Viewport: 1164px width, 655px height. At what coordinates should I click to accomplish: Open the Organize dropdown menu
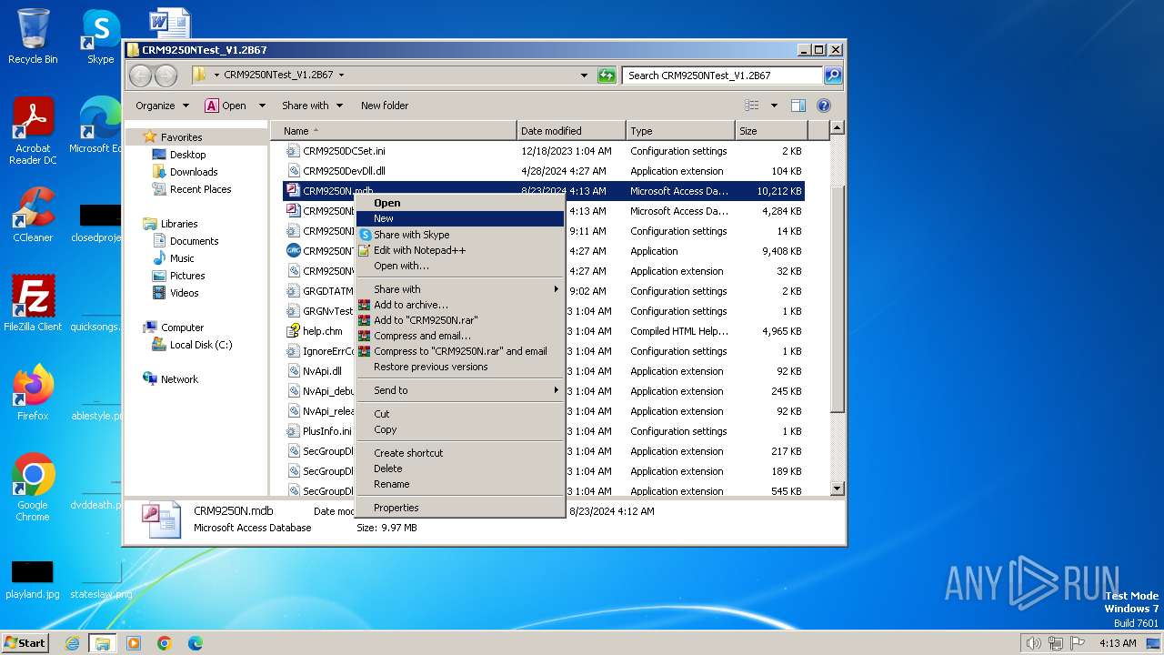pyautogui.click(x=162, y=106)
